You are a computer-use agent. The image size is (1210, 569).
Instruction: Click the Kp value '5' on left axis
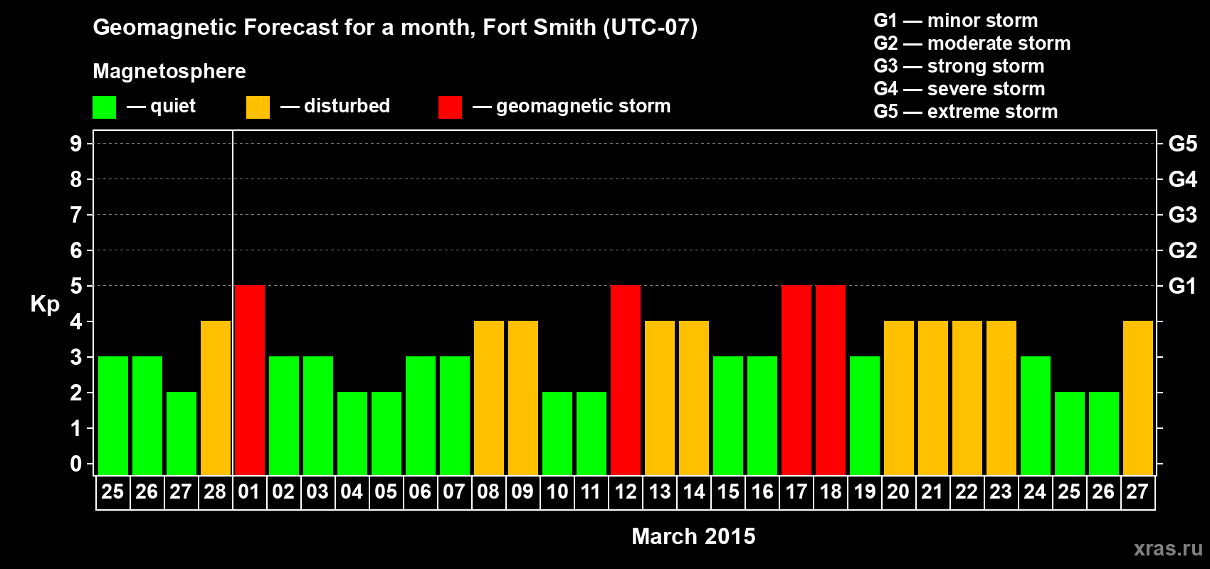76,286
